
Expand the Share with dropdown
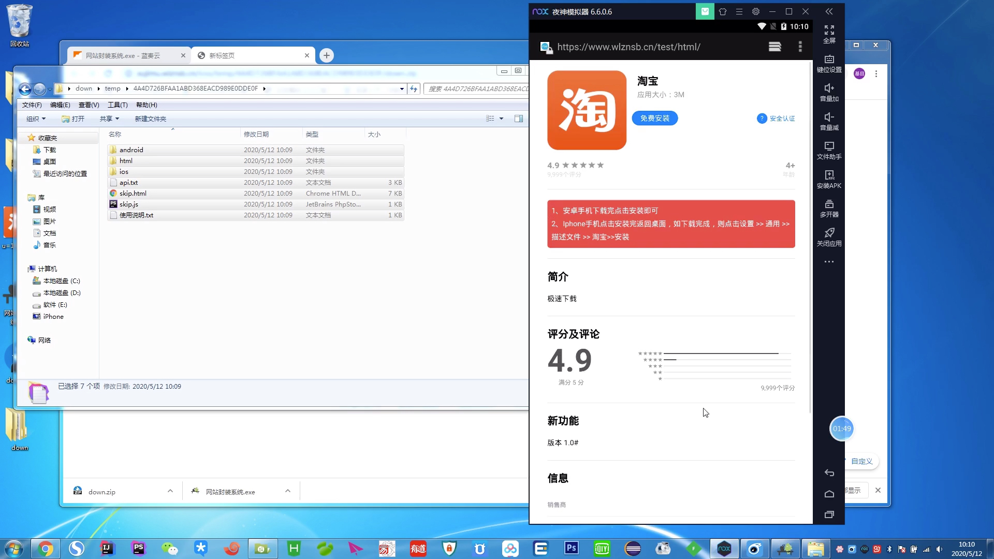(109, 119)
